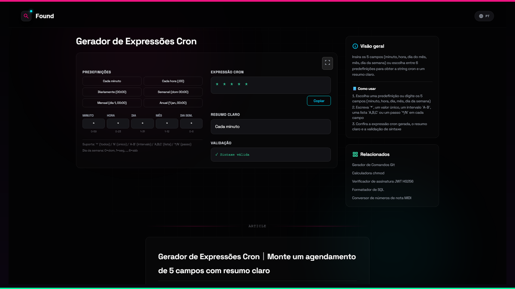This screenshot has width=515, height=289.
Task: Click the Gerador de Expressões Cron page title
Action: pyautogui.click(x=136, y=42)
